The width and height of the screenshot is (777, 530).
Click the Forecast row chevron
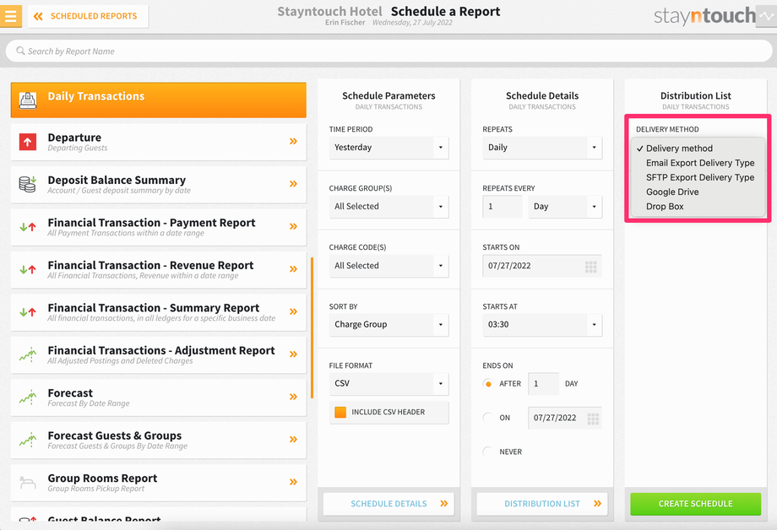pyautogui.click(x=293, y=397)
